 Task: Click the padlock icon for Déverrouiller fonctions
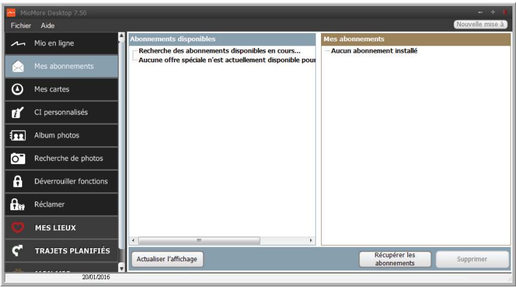point(17,181)
